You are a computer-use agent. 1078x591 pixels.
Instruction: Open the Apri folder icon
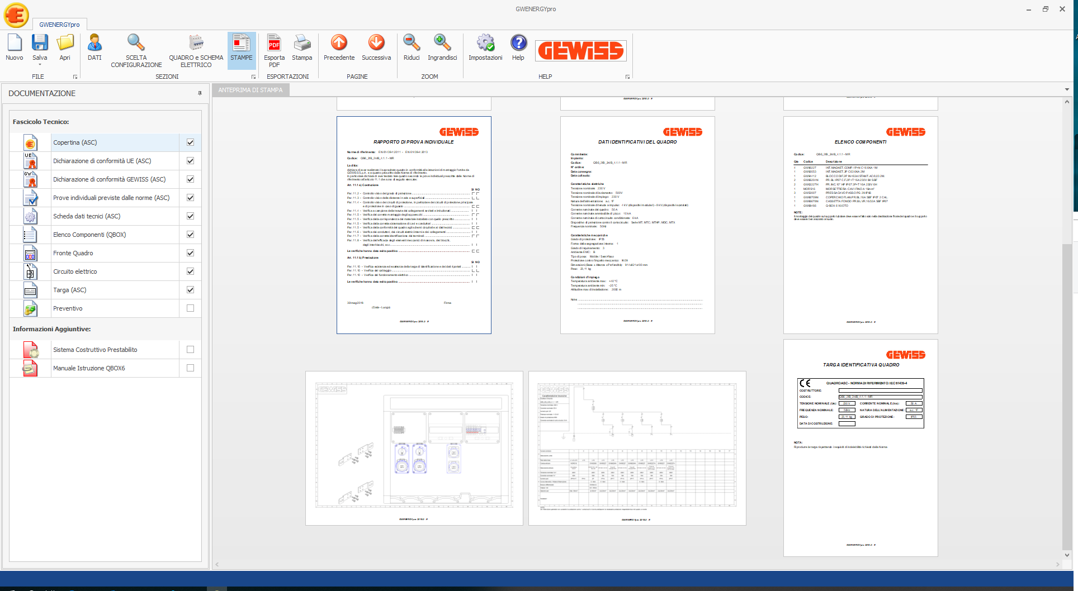pyautogui.click(x=65, y=43)
